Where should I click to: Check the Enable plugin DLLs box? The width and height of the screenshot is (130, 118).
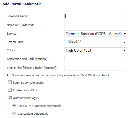pos(10,90)
